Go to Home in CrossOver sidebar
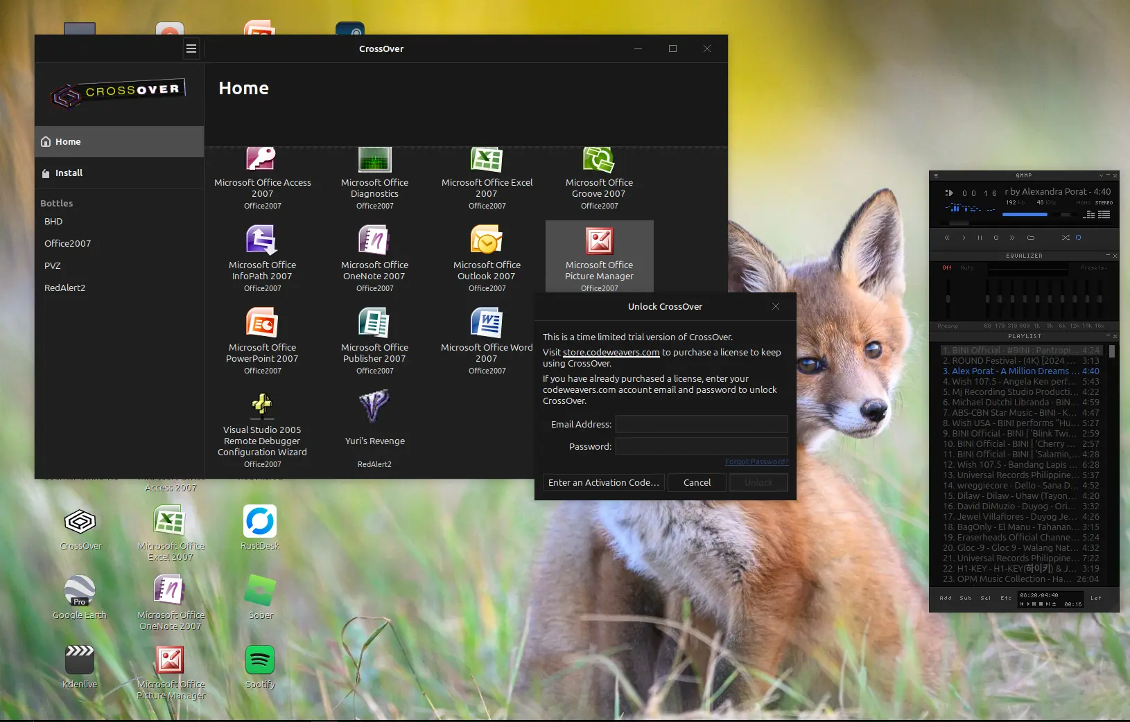This screenshot has width=1130, height=722. click(x=119, y=141)
